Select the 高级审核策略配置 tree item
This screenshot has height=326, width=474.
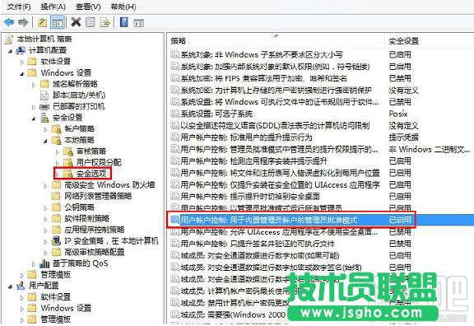pyautogui.click(x=95, y=252)
